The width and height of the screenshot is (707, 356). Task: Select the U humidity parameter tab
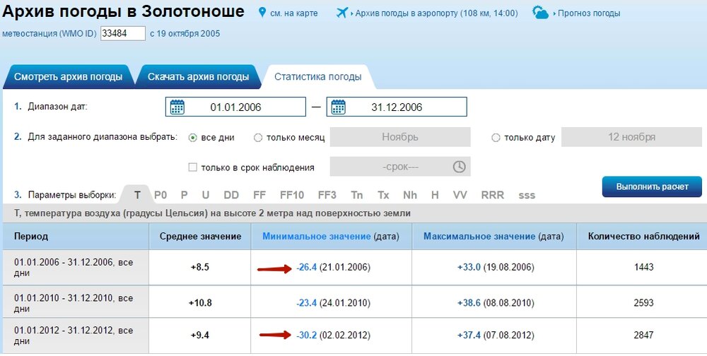pyautogui.click(x=206, y=195)
